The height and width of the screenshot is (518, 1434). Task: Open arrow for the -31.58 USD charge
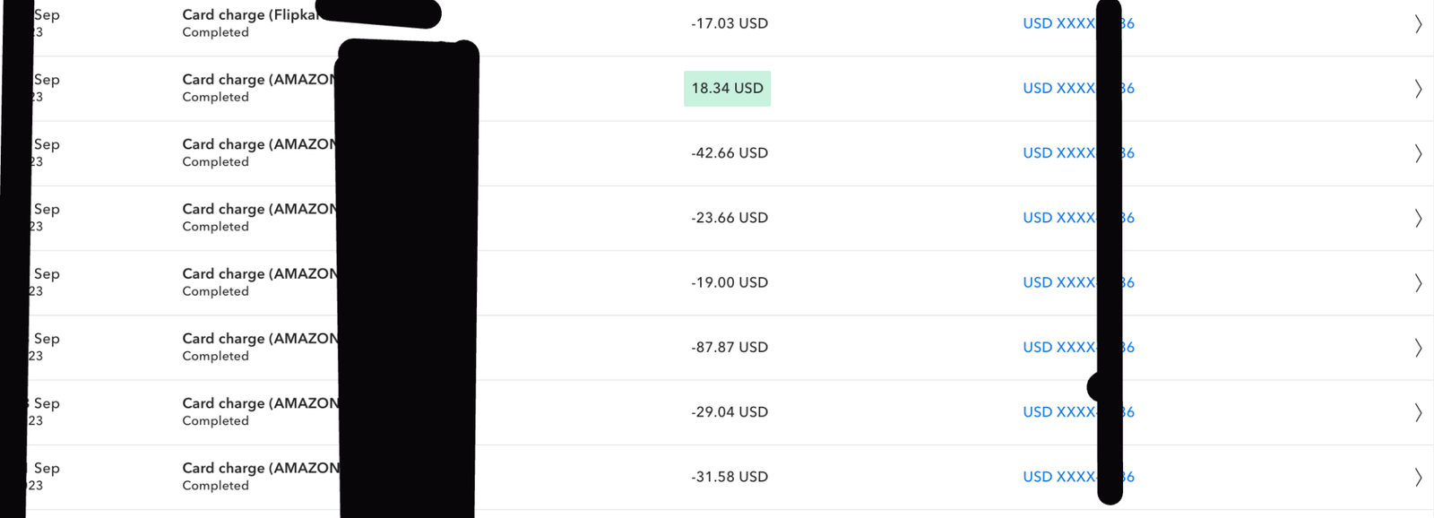(x=1418, y=477)
